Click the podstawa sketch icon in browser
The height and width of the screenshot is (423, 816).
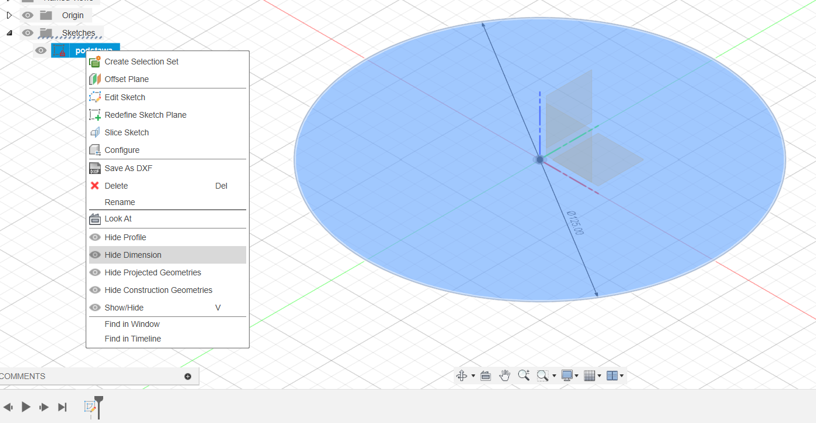click(x=60, y=50)
